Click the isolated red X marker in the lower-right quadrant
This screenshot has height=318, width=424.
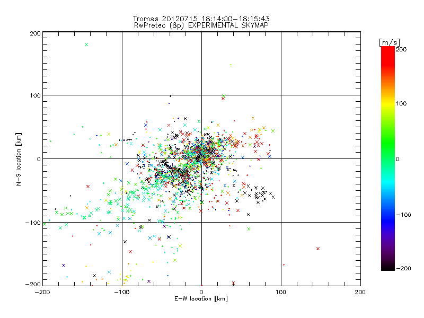click(318, 249)
